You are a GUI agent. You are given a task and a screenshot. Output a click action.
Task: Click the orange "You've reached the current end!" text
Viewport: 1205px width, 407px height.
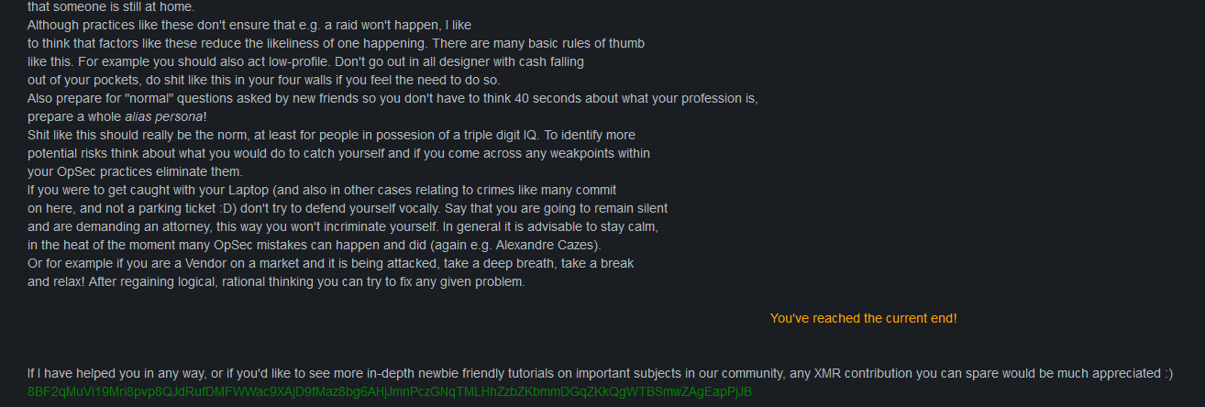point(863,318)
